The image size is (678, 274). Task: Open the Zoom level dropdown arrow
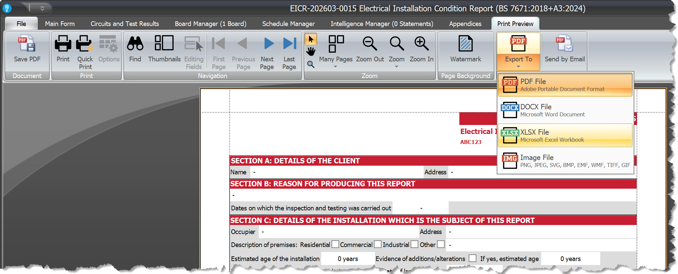[x=397, y=67]
